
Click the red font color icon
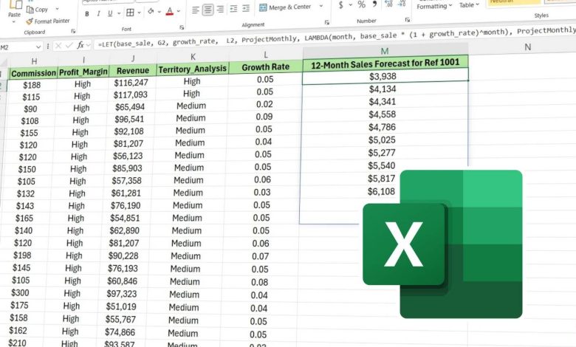171,12
